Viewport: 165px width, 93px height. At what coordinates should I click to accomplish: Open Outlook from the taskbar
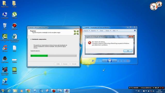click(x=41, y=91)
